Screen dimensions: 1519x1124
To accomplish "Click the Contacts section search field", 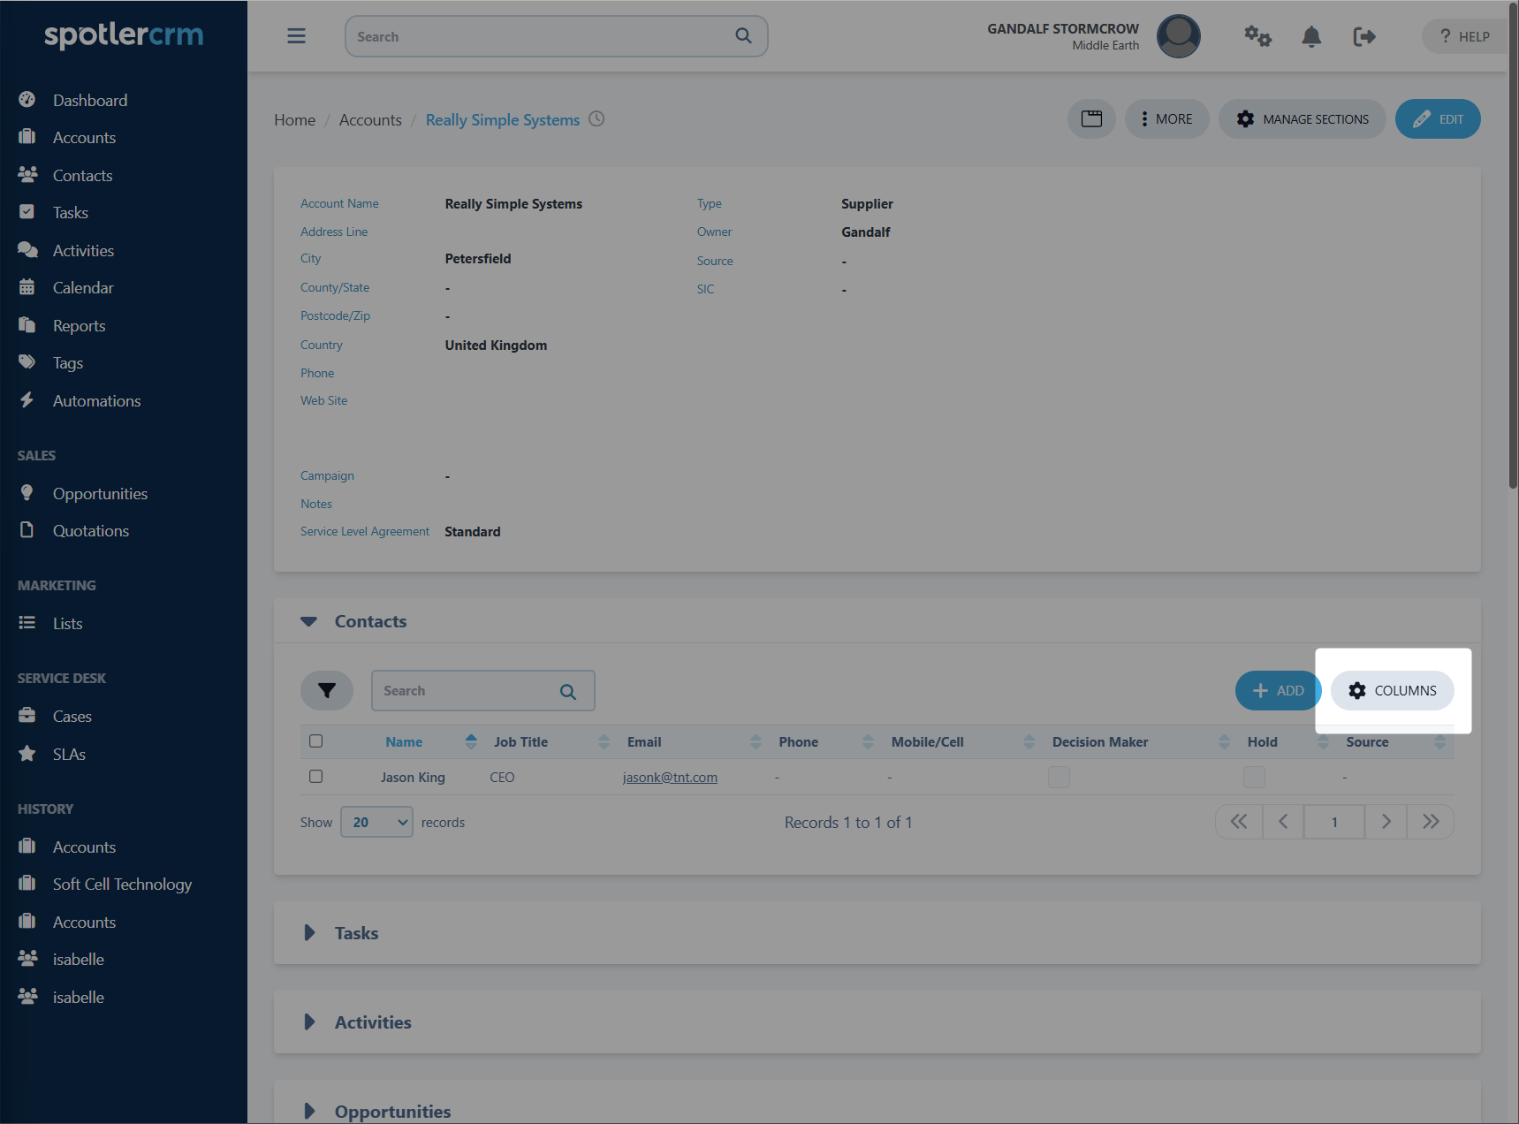I will tap(467, 691).
